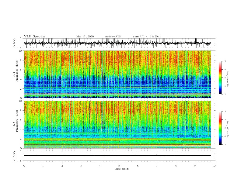Image resolution: width=241 pixels, height=186 pixels.
Task: Click time axis tick label '0'
Action: (24, 166)
